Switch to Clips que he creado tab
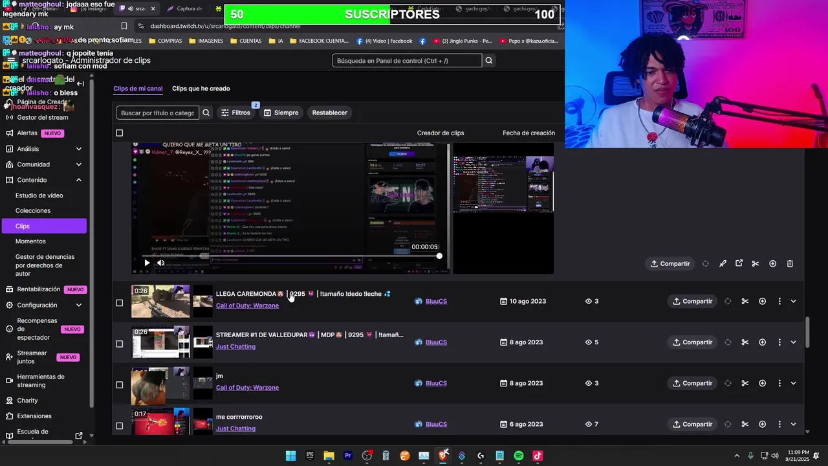 point(201,89)
